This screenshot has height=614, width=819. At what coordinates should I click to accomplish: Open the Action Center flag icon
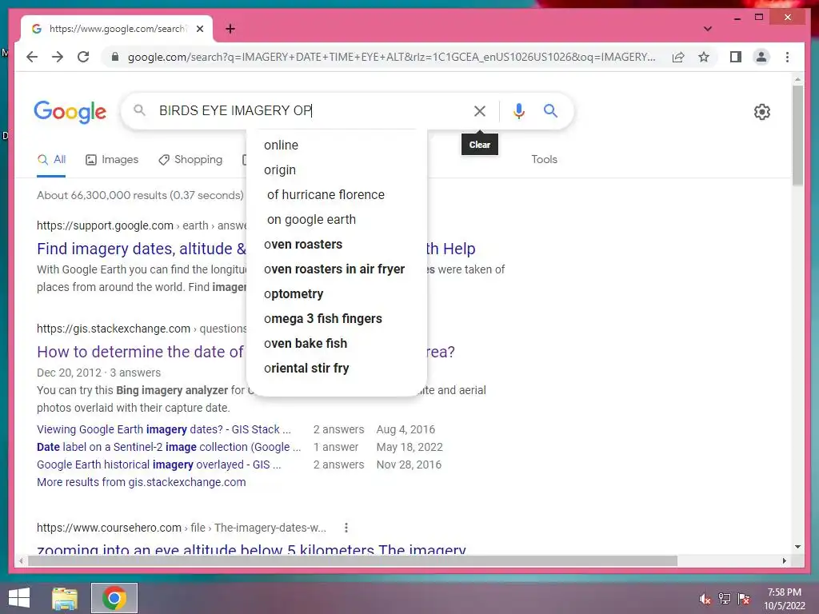pyautogui.click(x=744, y=599)
